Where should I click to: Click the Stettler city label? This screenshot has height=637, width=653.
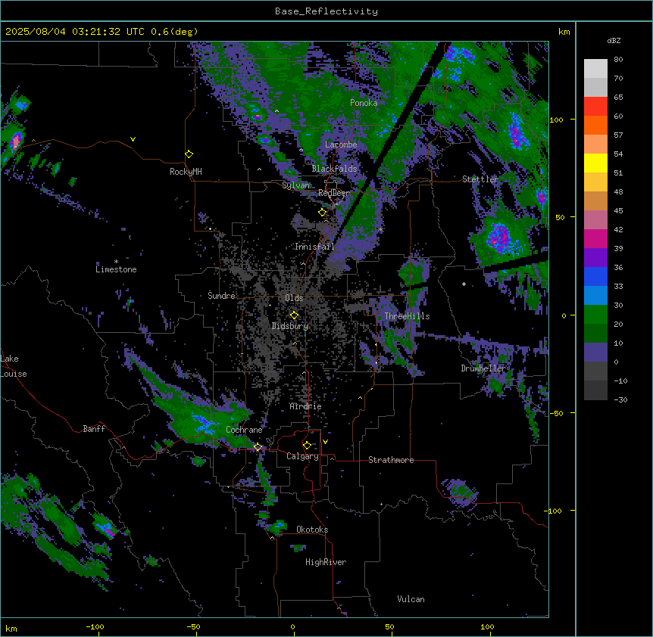point(480,179)
